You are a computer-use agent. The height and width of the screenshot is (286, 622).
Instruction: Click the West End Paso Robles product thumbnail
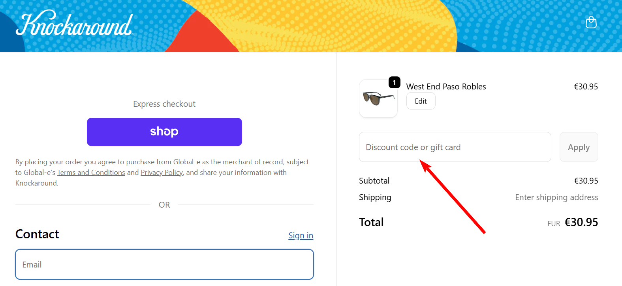(x=378, y=98)
